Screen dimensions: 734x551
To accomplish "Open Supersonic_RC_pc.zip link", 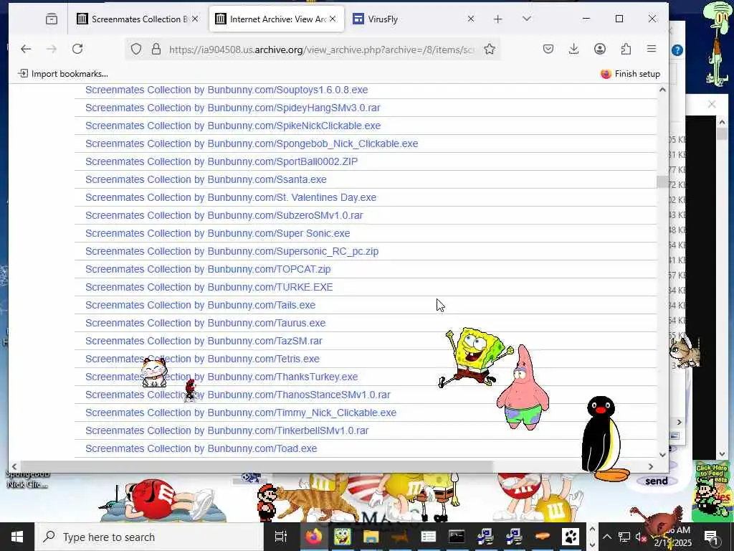I will (x=232, y=251).
